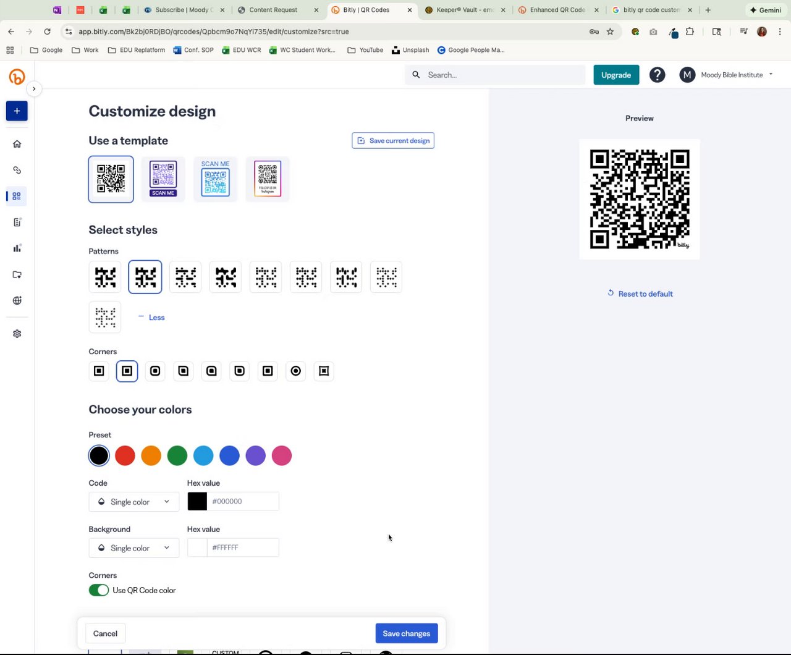Click the help question mark icon
Screen dimensions: 791x655
pos(657,75)
